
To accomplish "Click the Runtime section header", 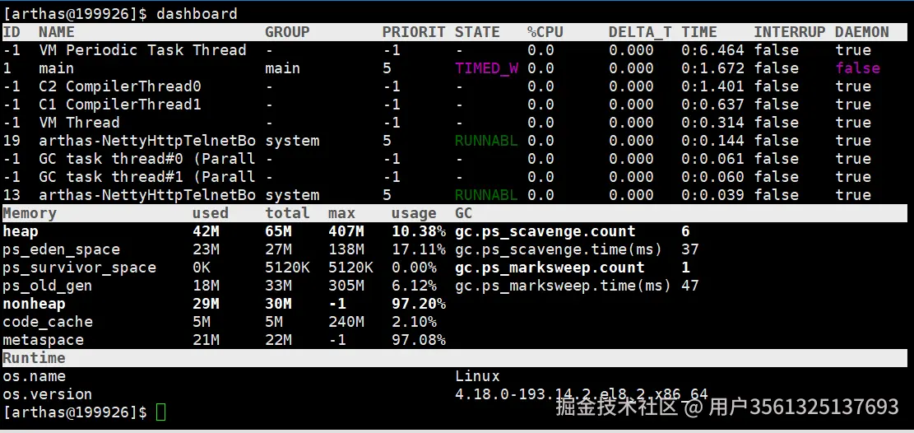I will [x=34, y=358].
